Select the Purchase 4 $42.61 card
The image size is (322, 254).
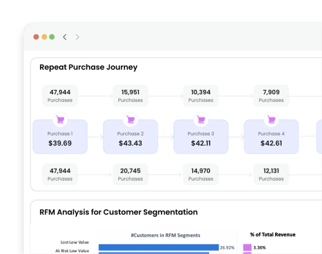(271, 137)
